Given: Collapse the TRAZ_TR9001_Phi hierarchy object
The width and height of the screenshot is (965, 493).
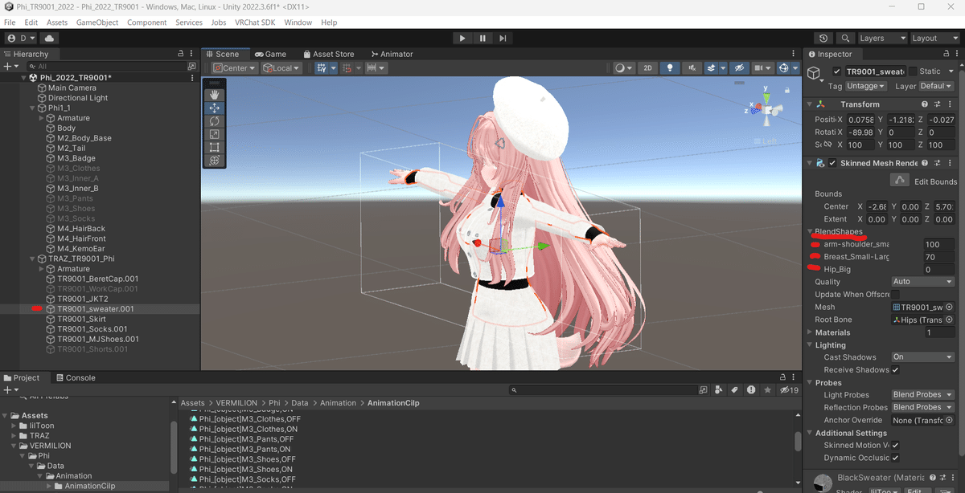Looking at the screenshot, I should (x=32, y=259).
